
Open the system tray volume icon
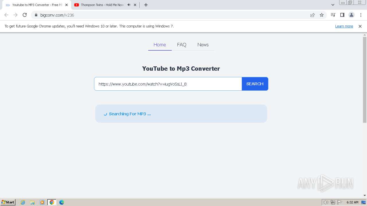(x=326, y=202)
